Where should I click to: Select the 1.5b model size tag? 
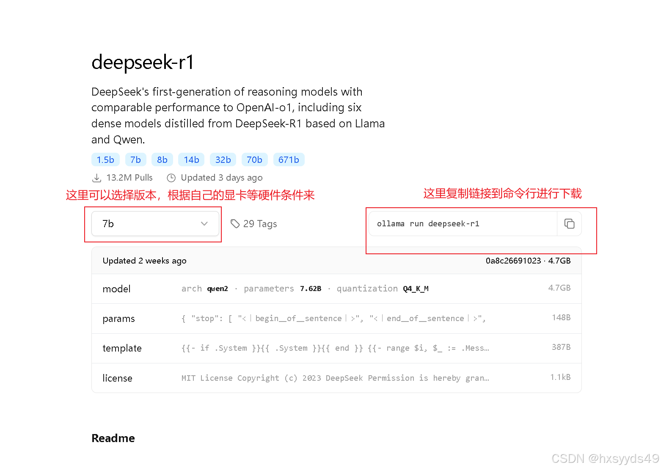tap(105, 160)
